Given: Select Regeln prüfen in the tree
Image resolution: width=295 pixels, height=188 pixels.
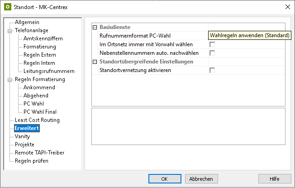Looking at the screenshot, I should (31, 161).
